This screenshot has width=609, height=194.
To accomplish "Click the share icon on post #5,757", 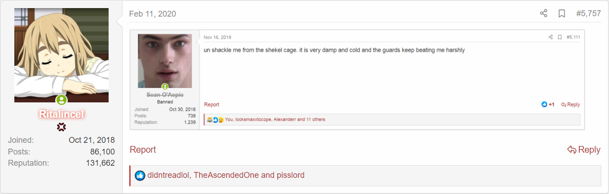I will (543, 13).
